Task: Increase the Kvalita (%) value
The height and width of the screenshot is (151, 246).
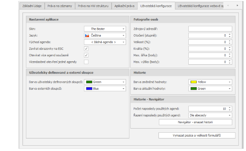Action: pyautogui.click(x=230, y=48)
